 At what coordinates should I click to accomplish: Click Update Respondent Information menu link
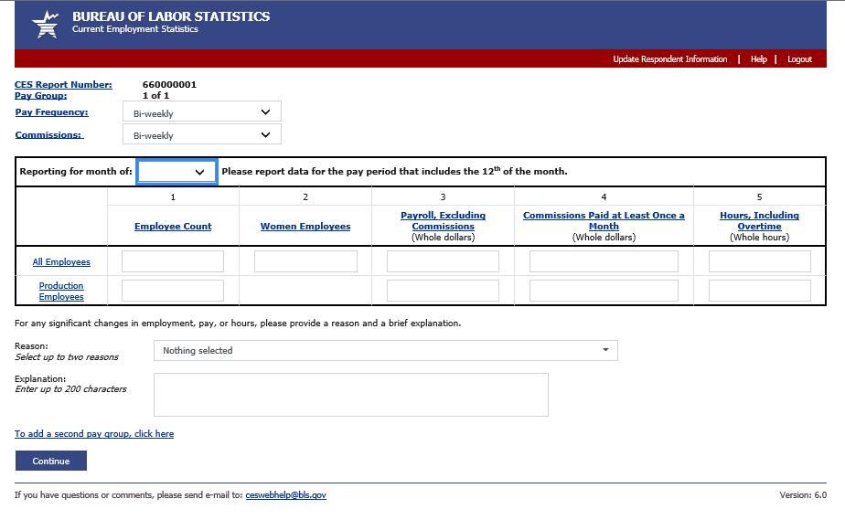[x=669, y=59]
